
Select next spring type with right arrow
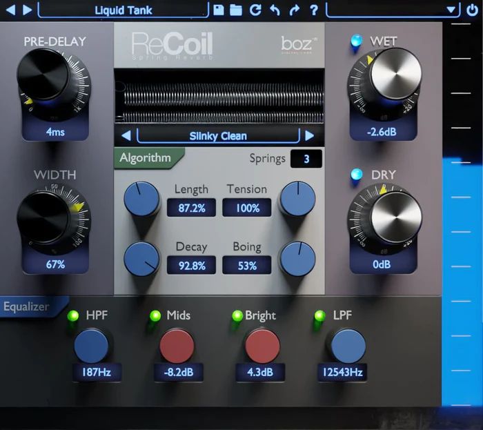tap(310, 136)
